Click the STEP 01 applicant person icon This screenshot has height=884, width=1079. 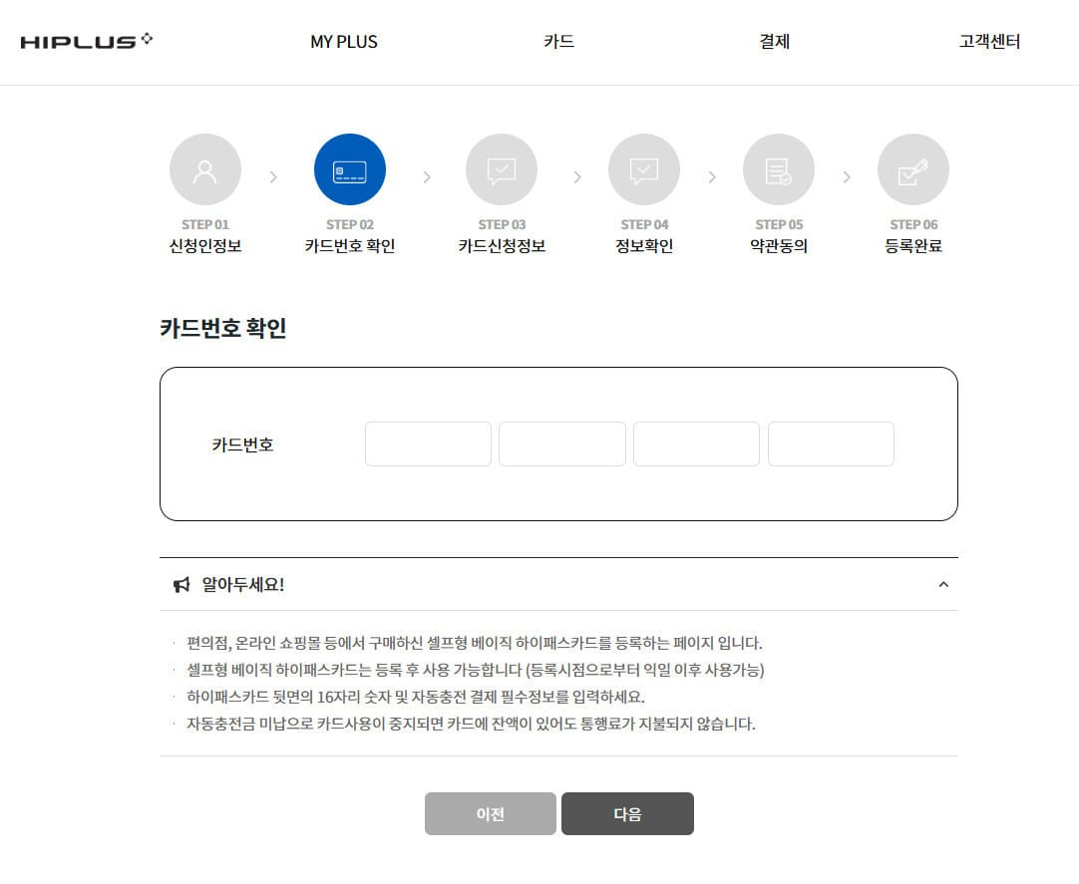[x=205, y=169]
